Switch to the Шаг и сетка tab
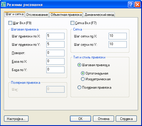This screenshot has height=126, width=142. coord(15,14)
